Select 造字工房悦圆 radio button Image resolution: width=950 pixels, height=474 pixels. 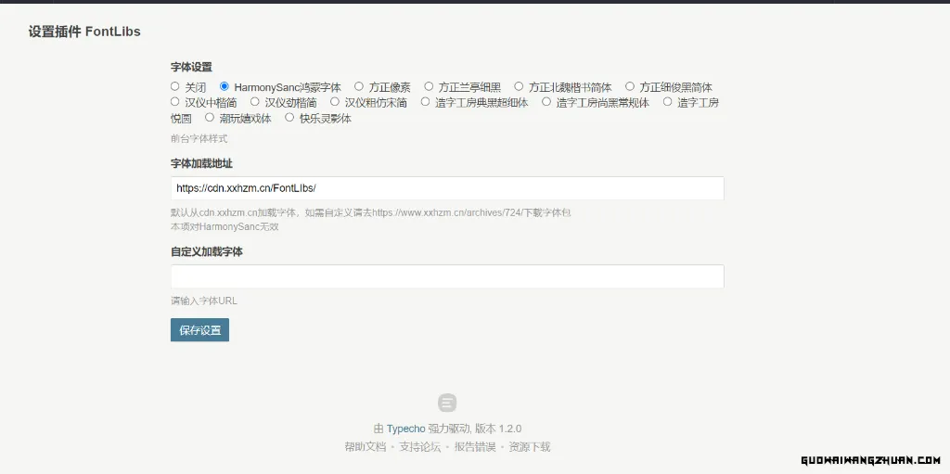pyautogui.click(x=667, y=102)
